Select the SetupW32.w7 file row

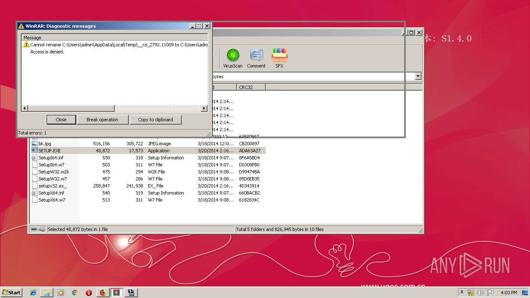click(148, 179)
